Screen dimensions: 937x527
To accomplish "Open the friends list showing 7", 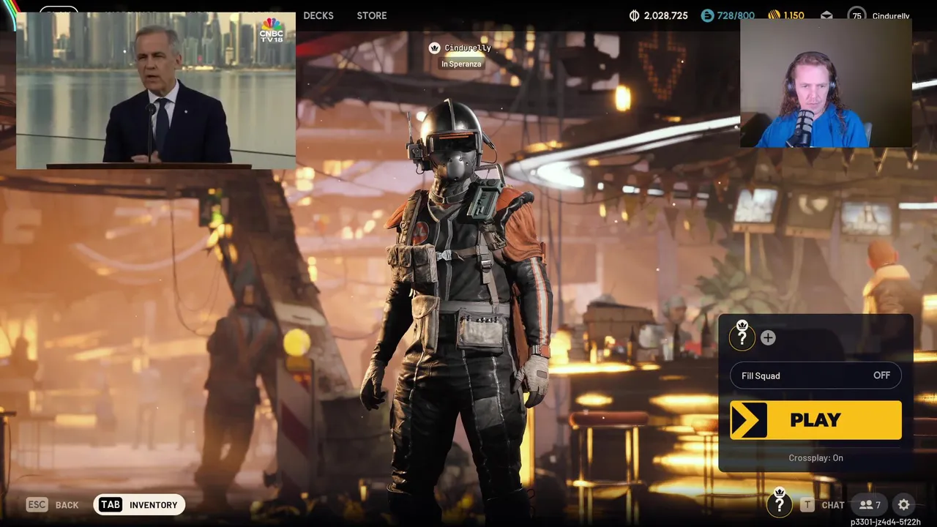I will coord(870,504).
